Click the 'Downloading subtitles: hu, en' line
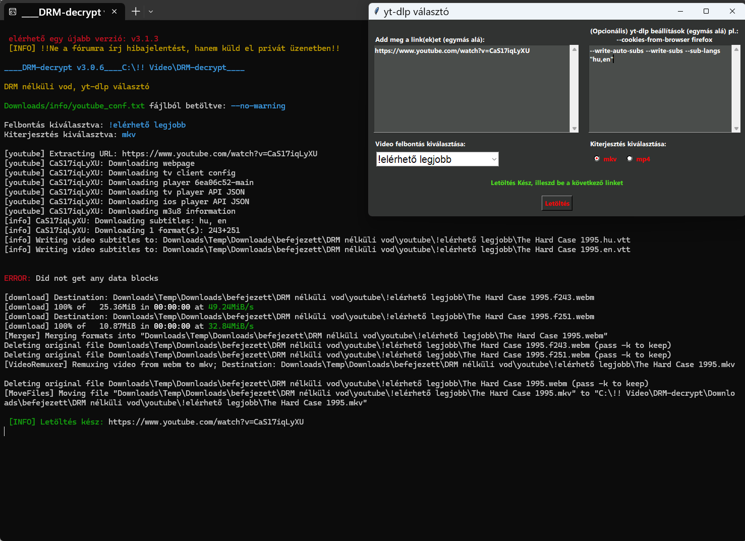745x541 pixels. (115, 221)
